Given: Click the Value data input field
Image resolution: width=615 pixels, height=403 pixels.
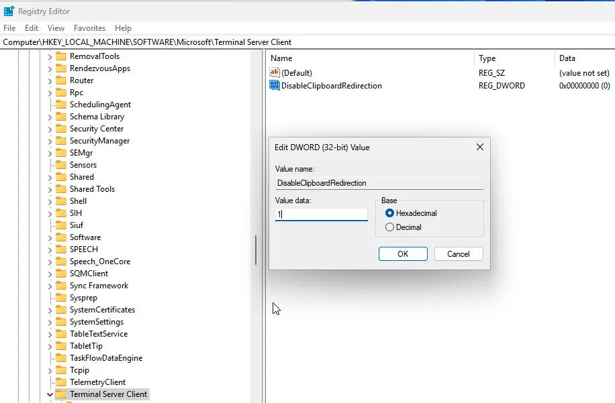Looking at the screenshot, I should coord(322,215).
